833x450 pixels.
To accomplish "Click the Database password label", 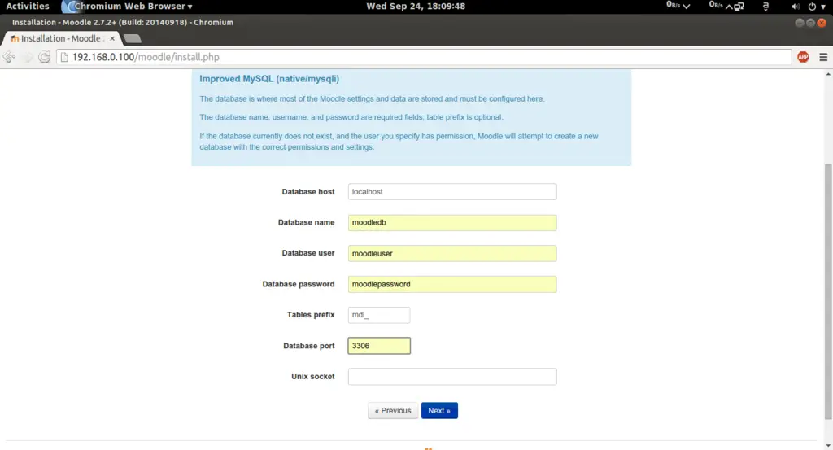I will point(298,284).
